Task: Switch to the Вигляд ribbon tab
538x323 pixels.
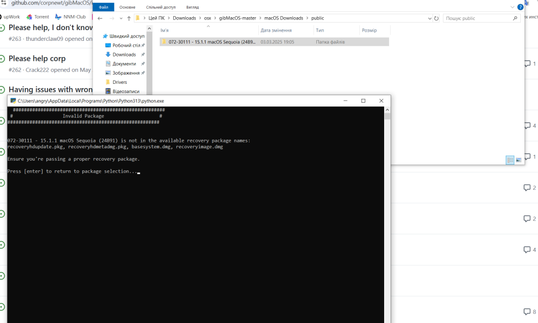Action: click(193, 7)
